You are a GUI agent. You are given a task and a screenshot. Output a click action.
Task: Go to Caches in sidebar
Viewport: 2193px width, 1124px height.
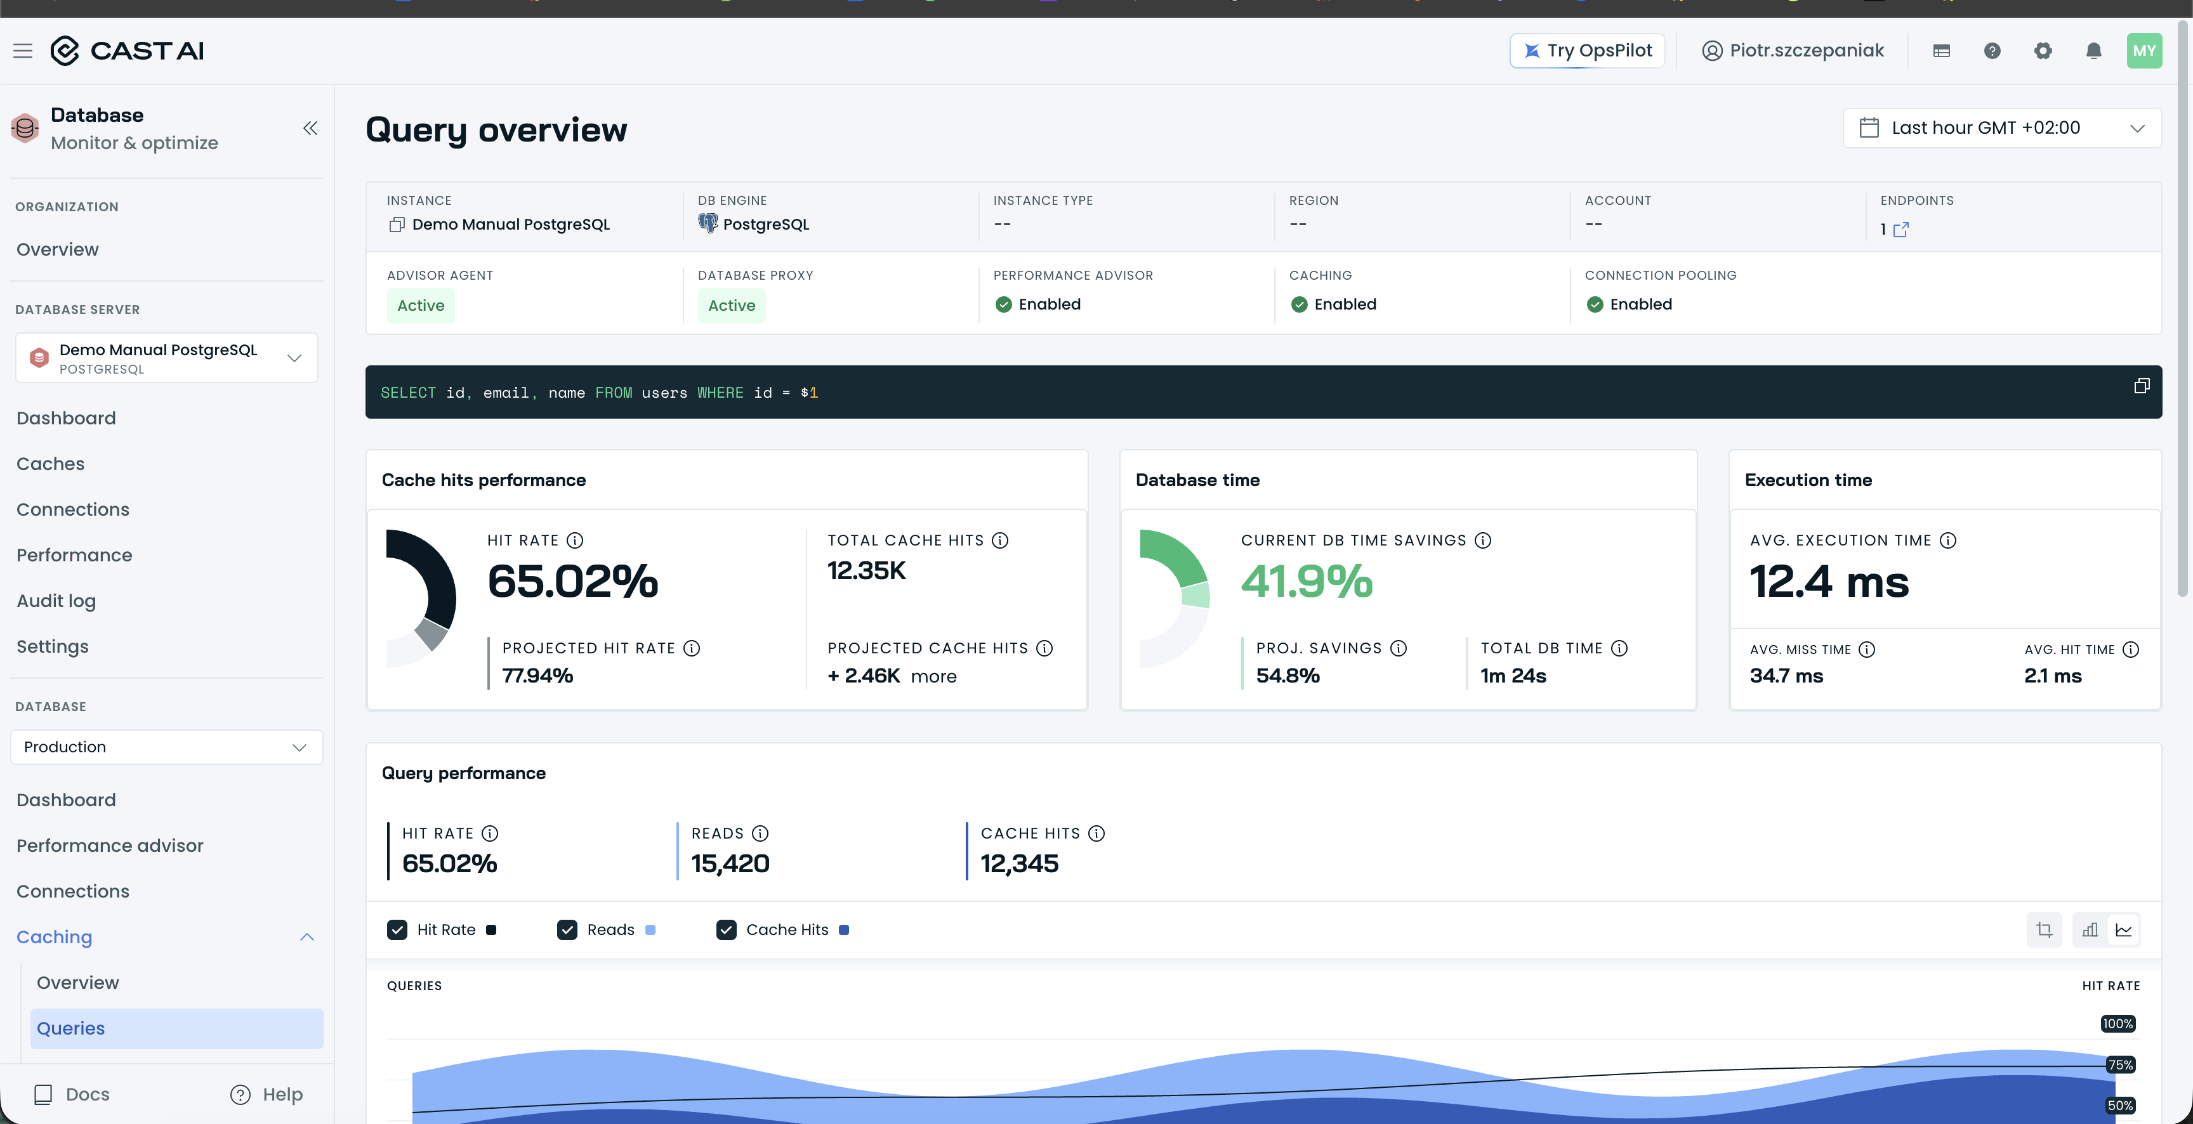(50, 464)
